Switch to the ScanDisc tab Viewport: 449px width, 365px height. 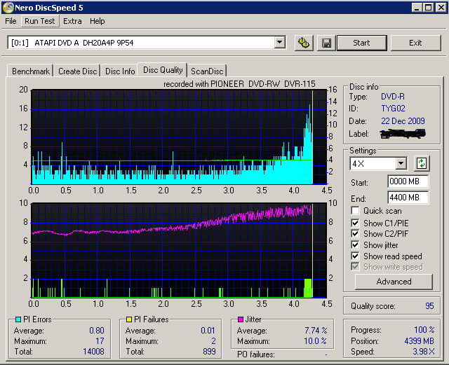(x=207, y=71)
